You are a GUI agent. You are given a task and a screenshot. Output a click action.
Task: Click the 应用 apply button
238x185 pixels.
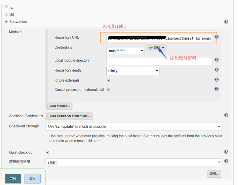tap(32, 178)
